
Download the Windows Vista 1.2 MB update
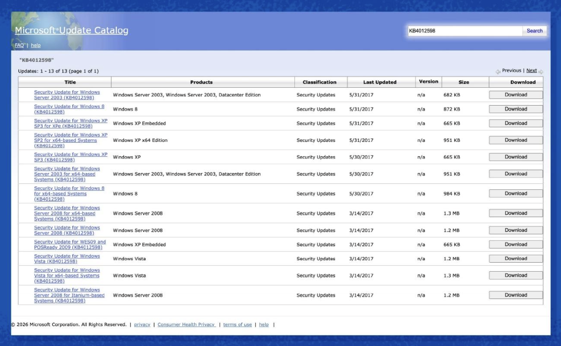pyautogui.click(x=515, y=259)
